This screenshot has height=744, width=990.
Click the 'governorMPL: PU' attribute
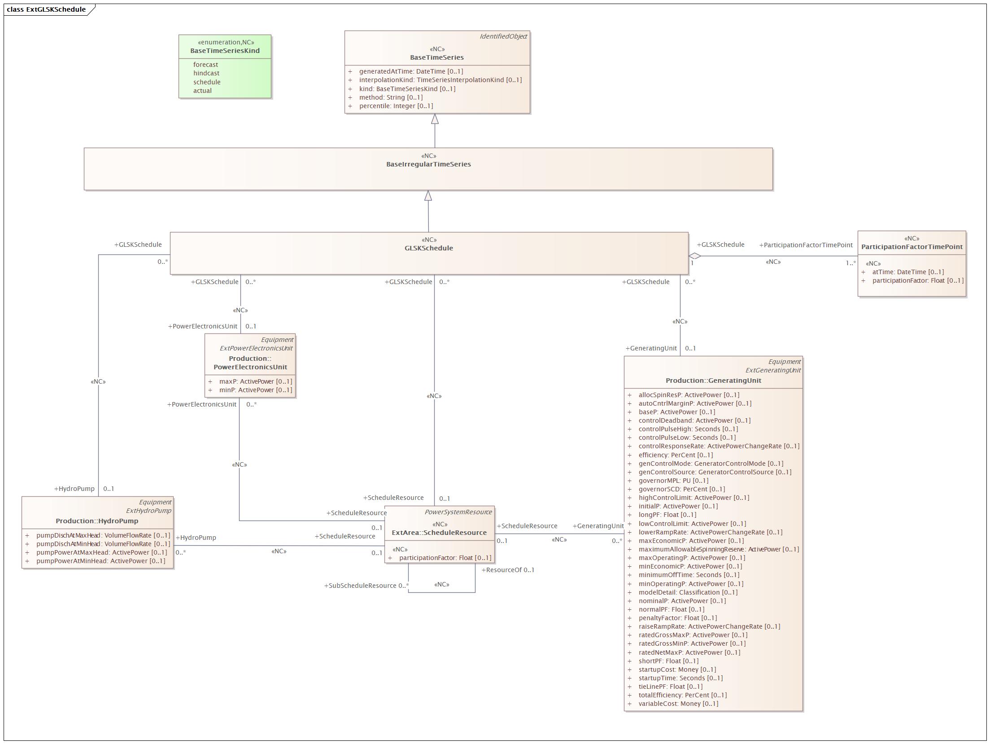[673, 481]
